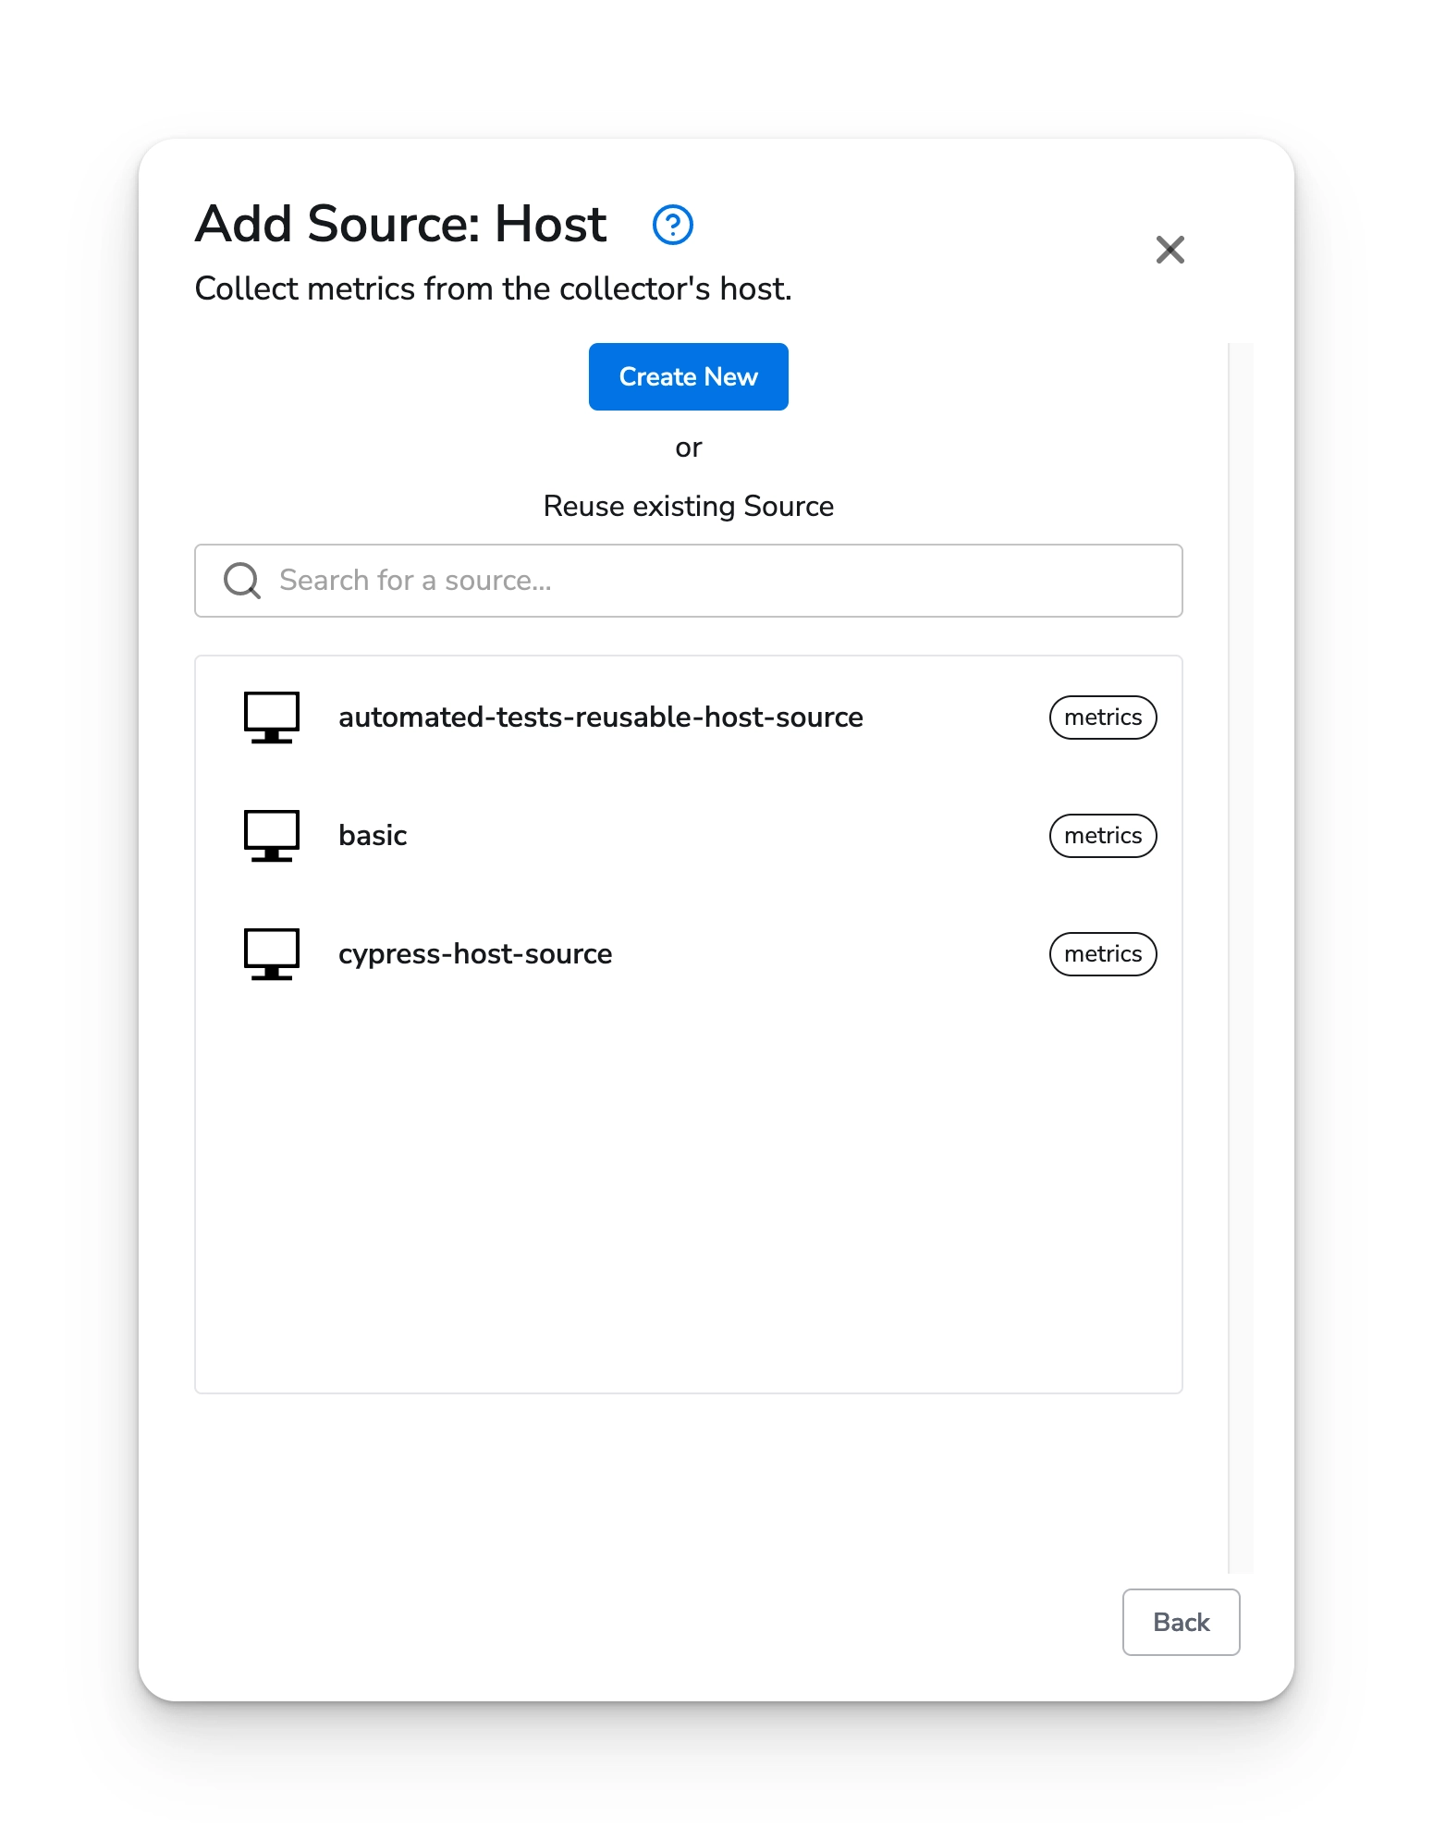Select the basic source
1433x1840 pixels.
coord(688,835)
